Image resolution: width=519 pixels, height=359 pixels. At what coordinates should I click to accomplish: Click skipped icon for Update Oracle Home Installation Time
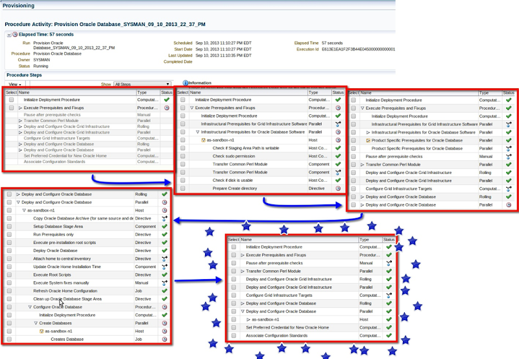click(165, 267)
